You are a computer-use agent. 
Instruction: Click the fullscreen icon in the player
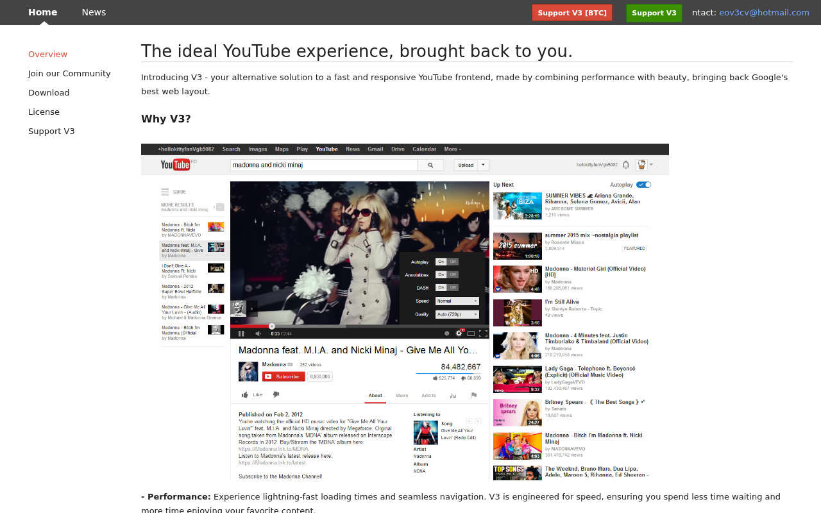[483, 333]
